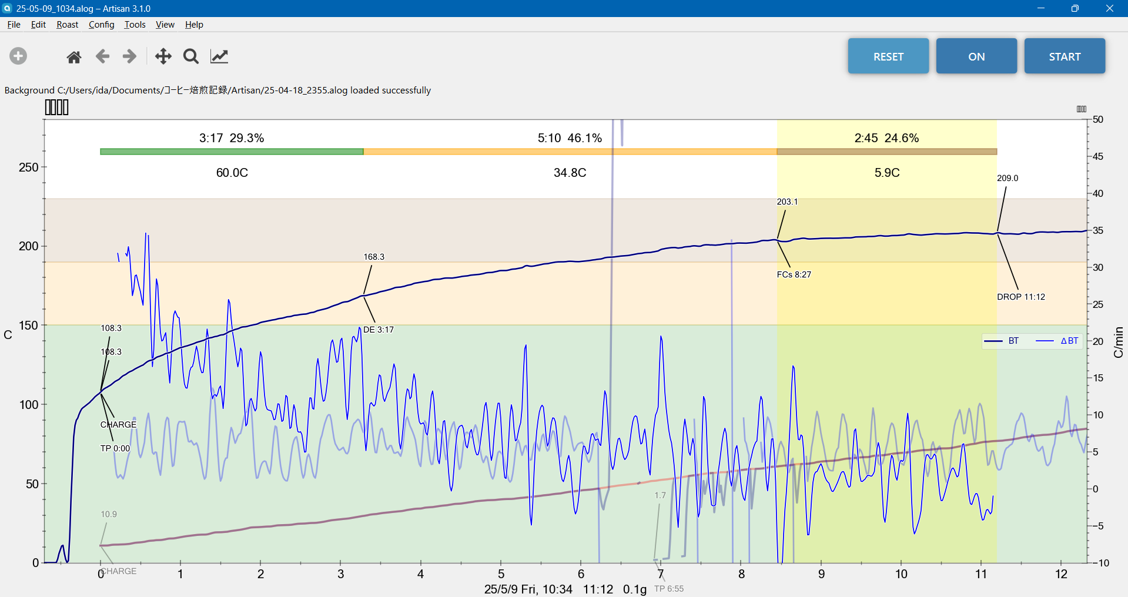This screenshot has height=597, width=1128.
Task: Reset graph view with the Home icon
Action: click(x=74, y=57)
